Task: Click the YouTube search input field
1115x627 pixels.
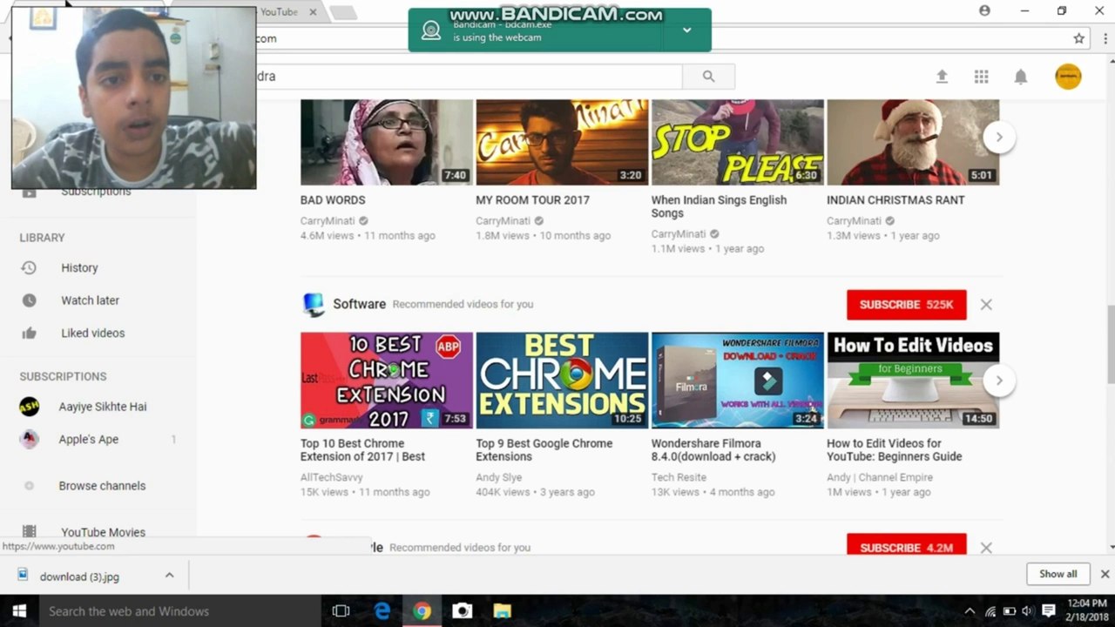Action: 469,77
